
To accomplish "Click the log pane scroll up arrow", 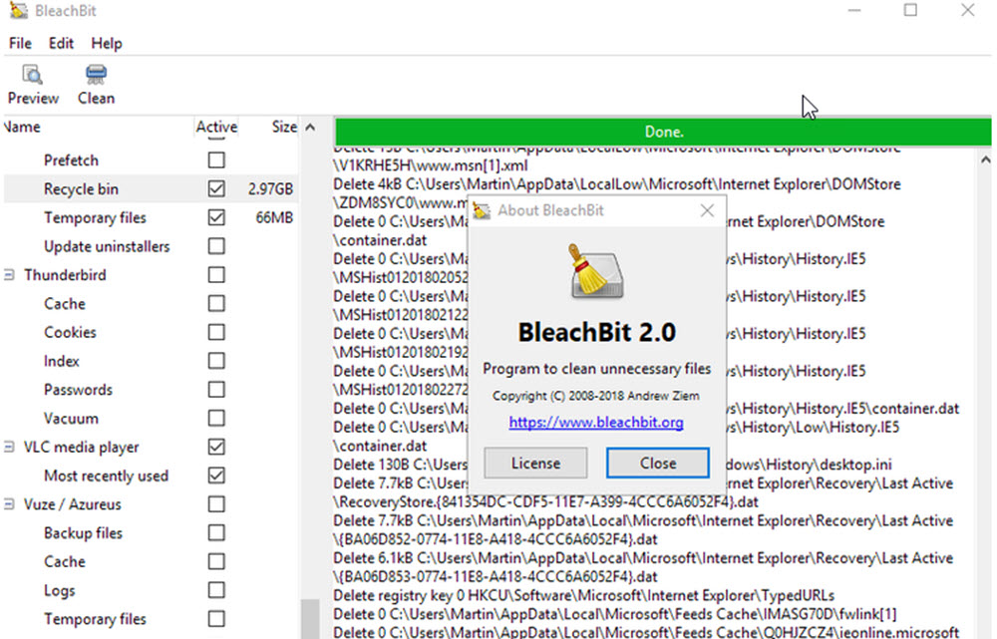I will tap(985, 160).
